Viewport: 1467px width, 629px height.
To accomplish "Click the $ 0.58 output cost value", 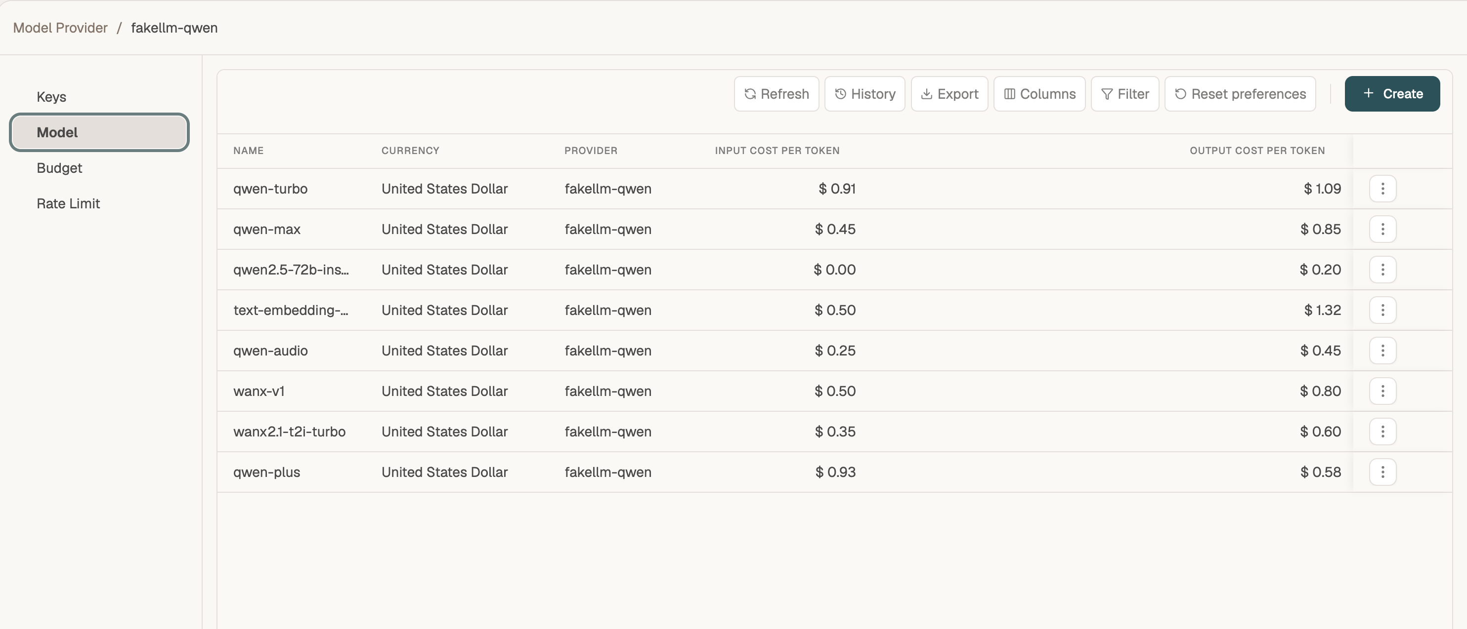I will (1320, 472).
